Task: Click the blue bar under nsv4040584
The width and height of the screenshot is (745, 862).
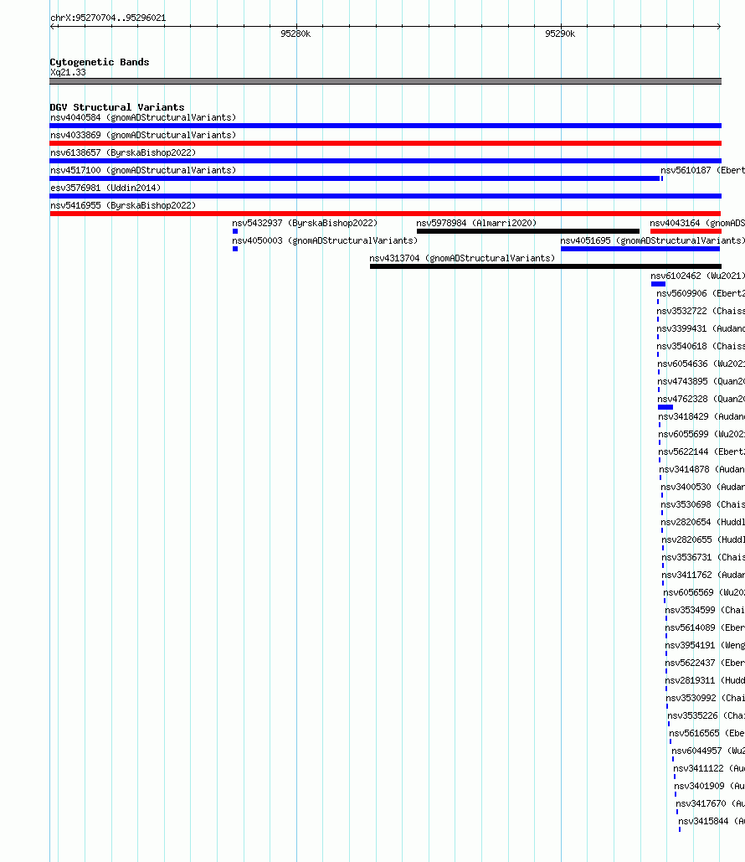Action: [x=385, y=126]
